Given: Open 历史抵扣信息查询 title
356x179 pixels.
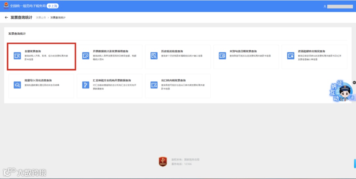Looking at the screenshot, I should tap(172, 51).
